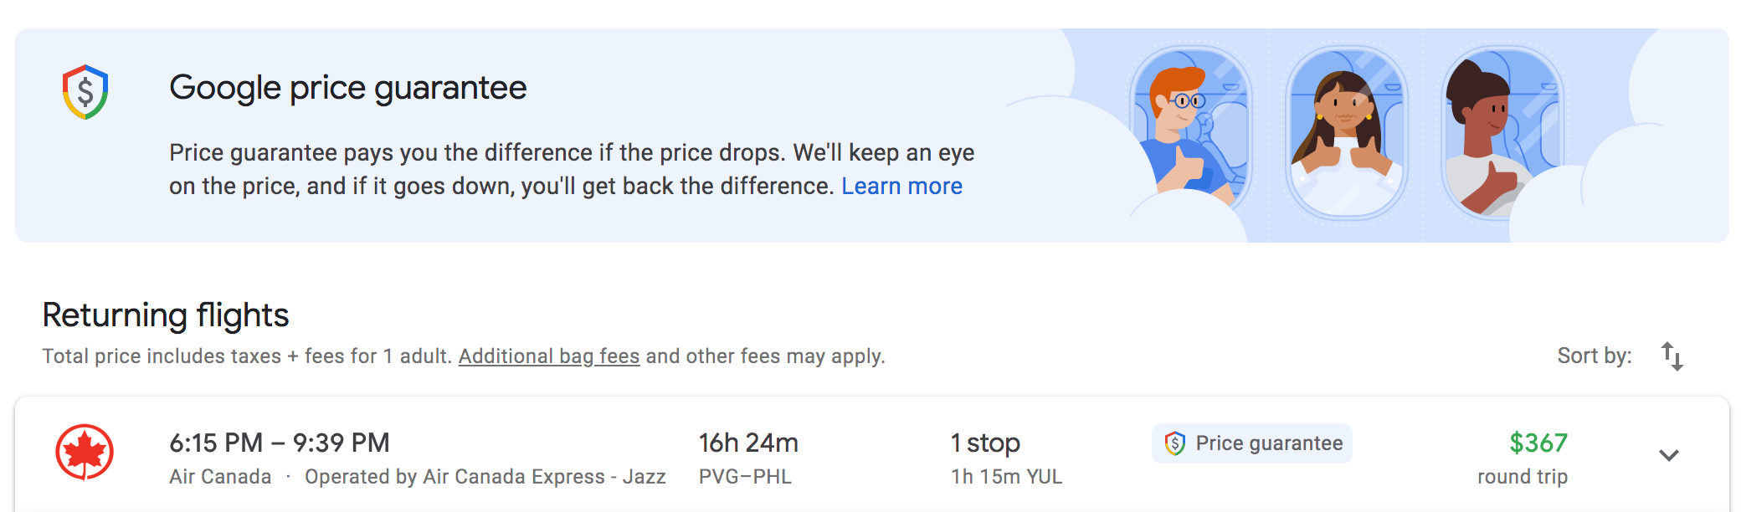Click the red-haired passenger with glasses illustration
The height and width of the screenshot is (512, 1741).
pos(1190,130)
